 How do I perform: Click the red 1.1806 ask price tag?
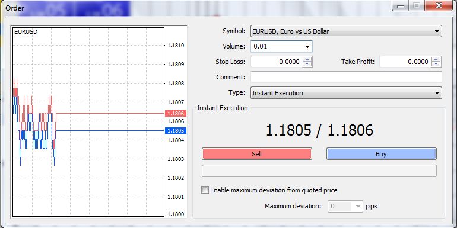(176, 114)
